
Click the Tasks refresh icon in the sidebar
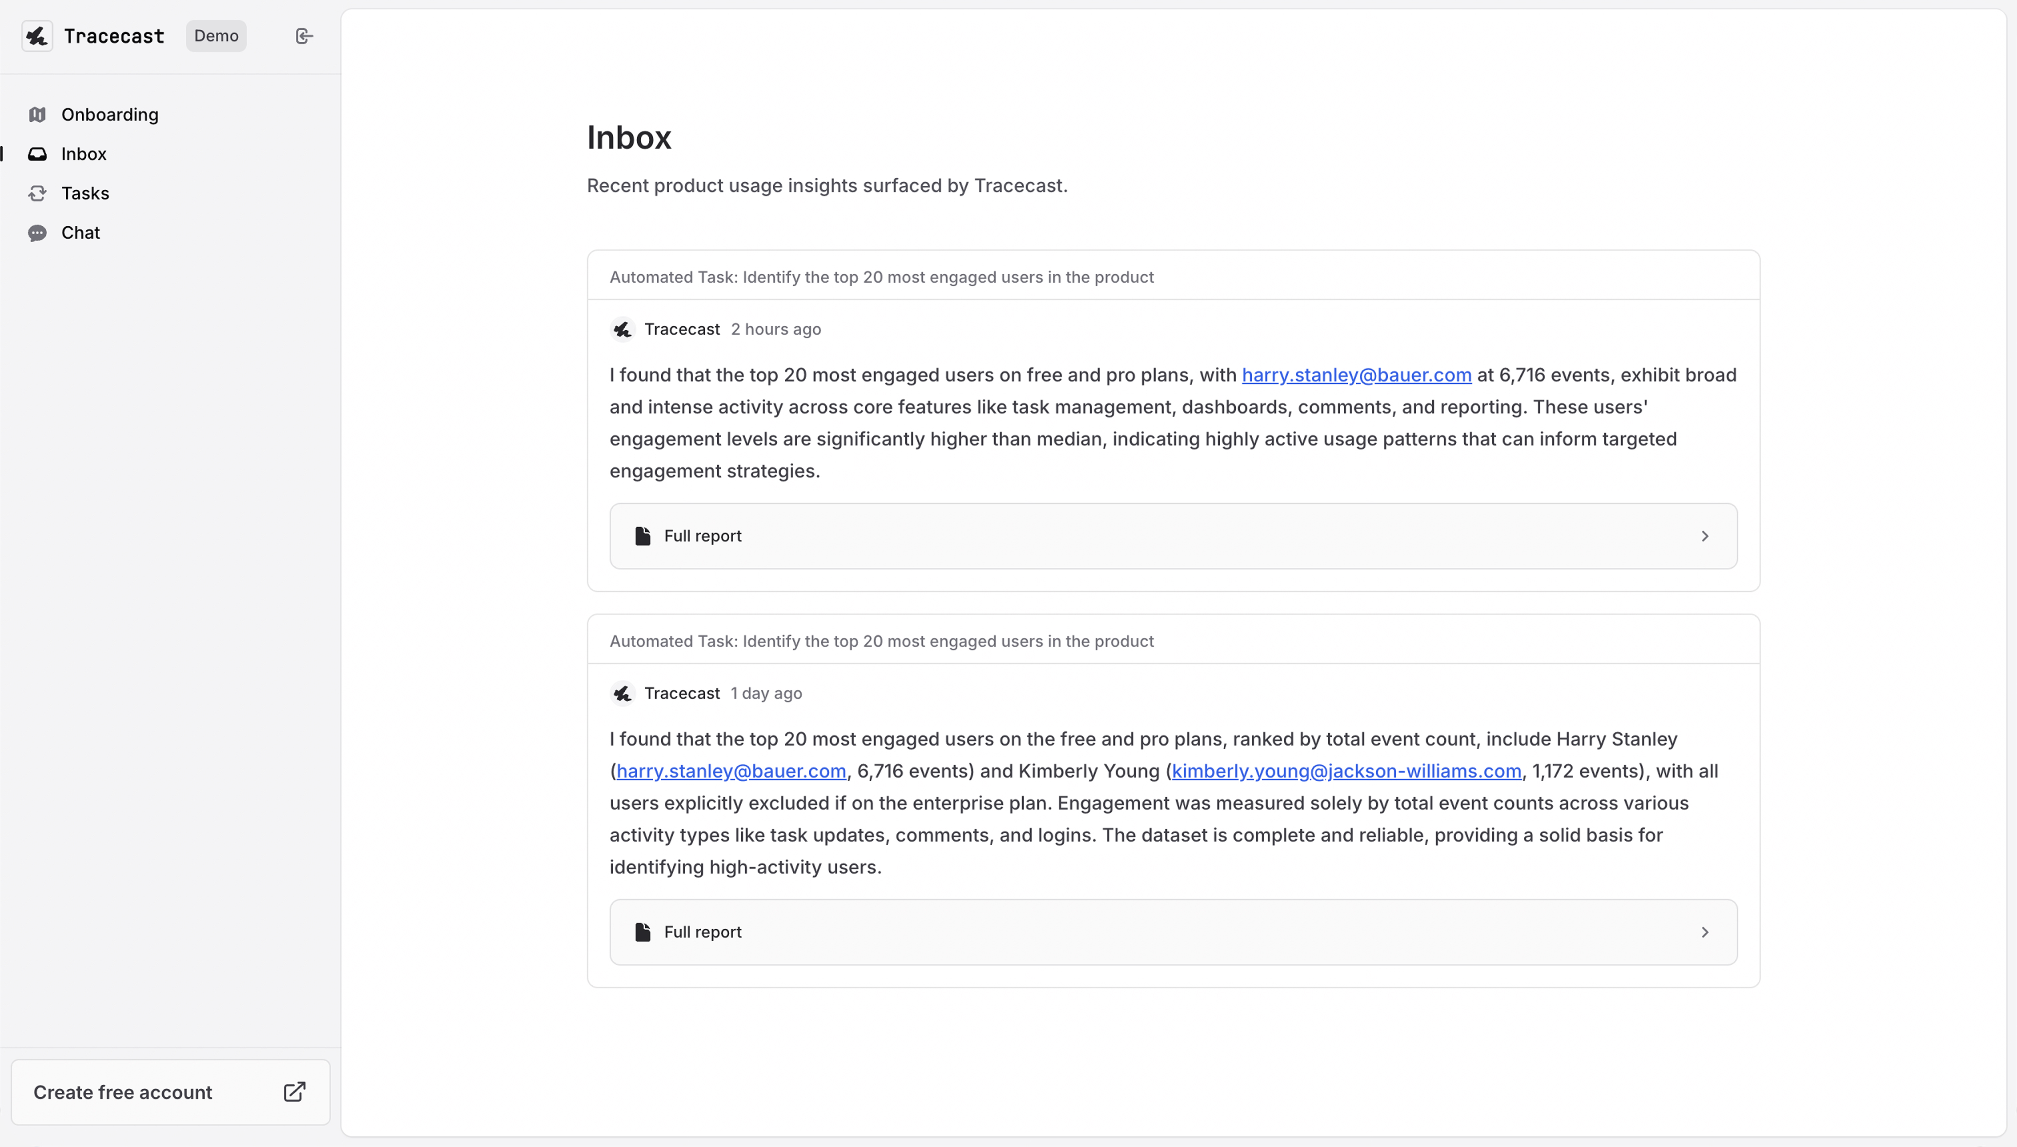point(37,194)
